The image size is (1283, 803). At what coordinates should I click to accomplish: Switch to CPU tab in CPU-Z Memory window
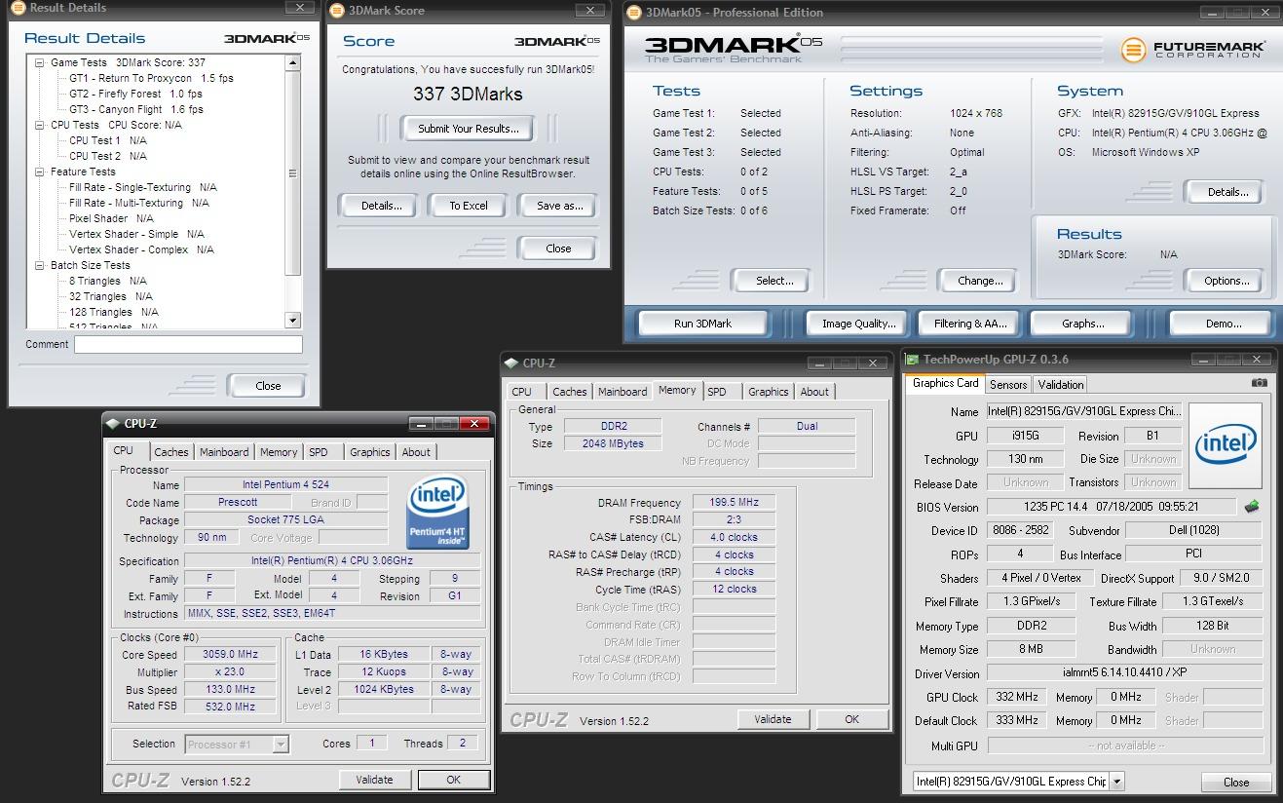pos(522,392)
